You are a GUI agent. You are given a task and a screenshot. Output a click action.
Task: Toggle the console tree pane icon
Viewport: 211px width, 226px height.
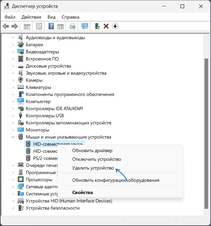click(27, 27)
